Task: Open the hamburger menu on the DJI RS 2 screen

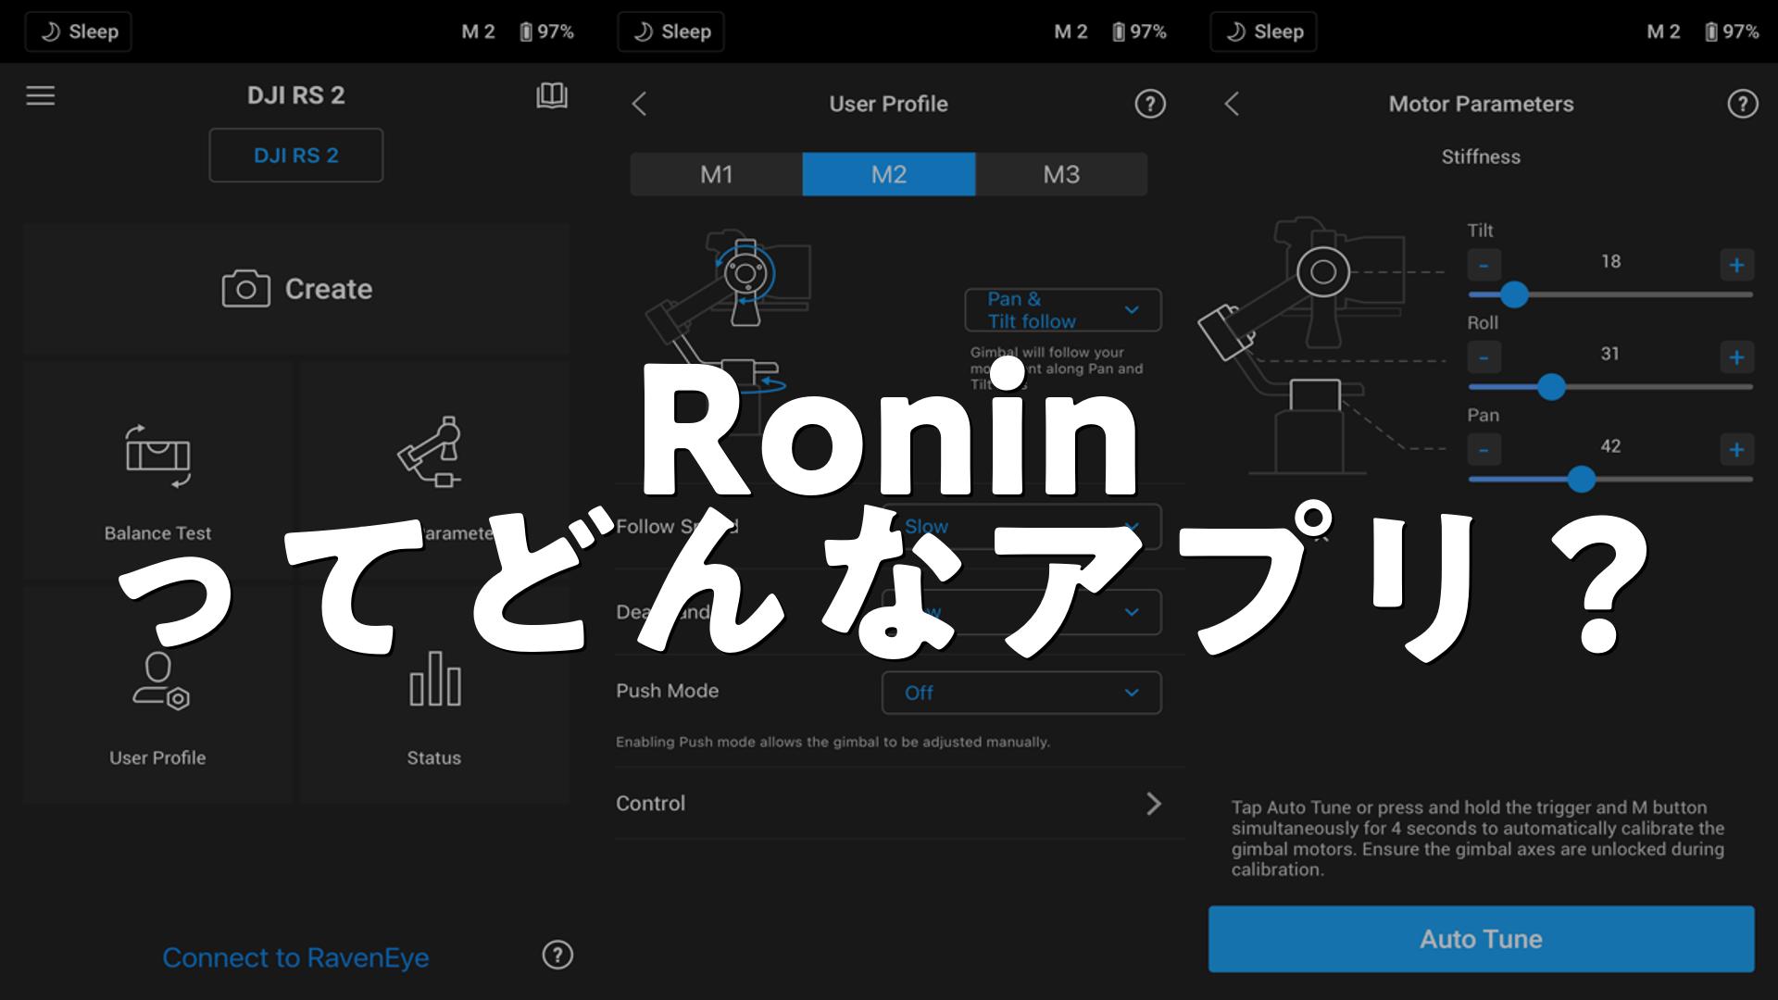Action: pyautogui.click(x=41, y=95)
